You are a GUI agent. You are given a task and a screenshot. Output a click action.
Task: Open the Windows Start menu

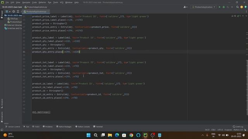[x=89, y=135]
